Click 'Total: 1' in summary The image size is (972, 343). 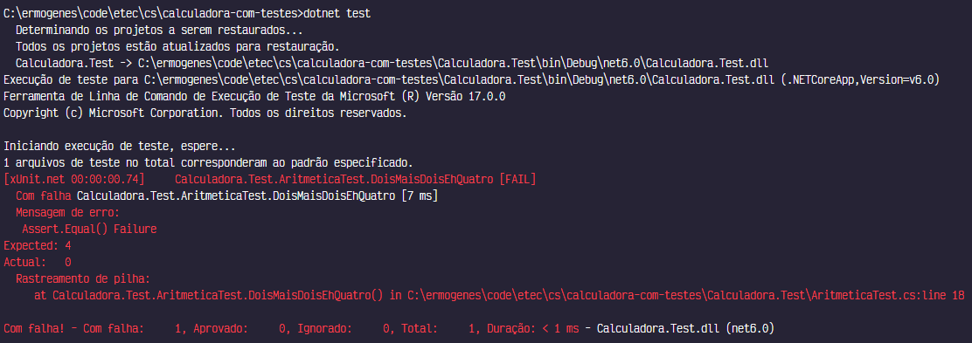click(441, 329)
